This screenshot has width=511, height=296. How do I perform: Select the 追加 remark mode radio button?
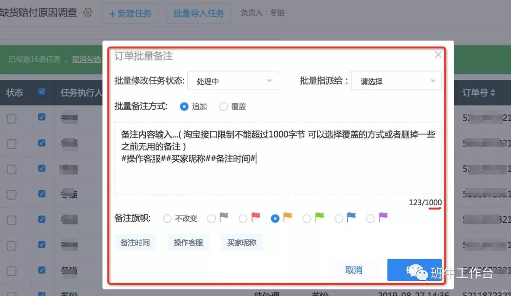[x=185, y=106]
